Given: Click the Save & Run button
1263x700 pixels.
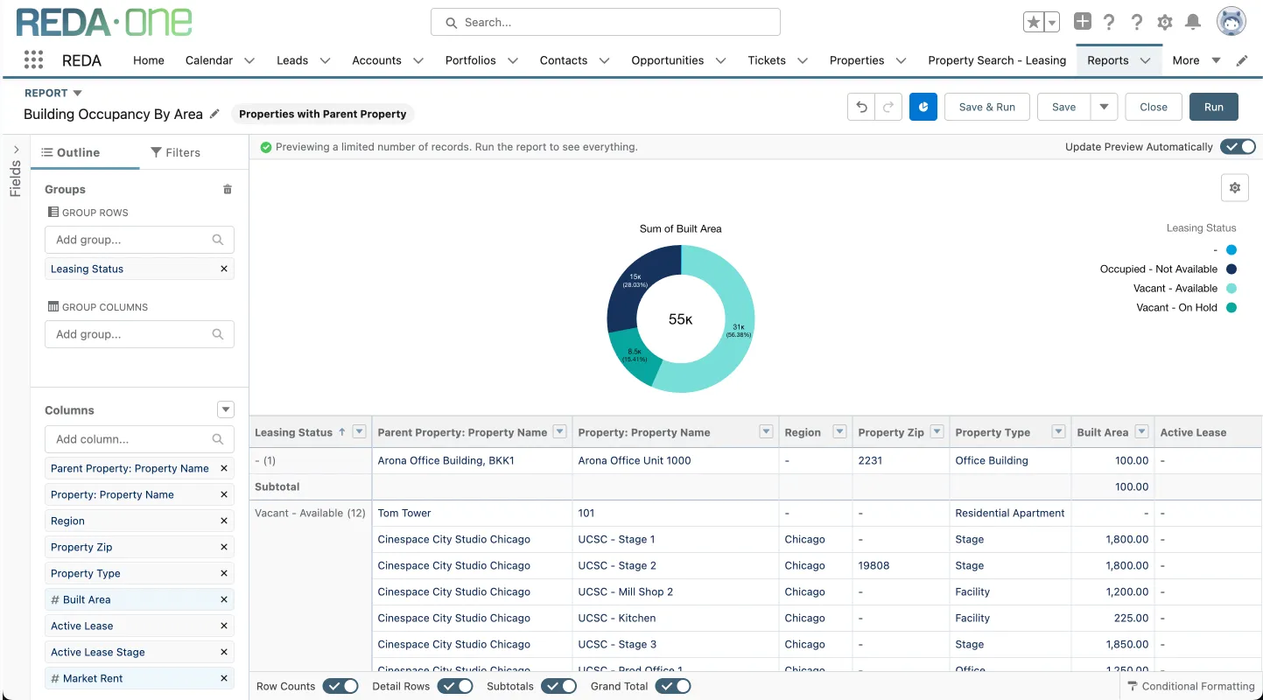Looking at the screenshot, I should 986,106.
